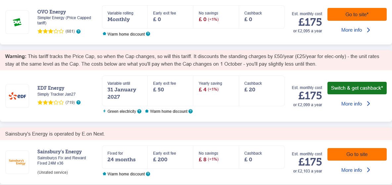
Task: Click the EDF Energy logo
Action: click(17, 96)
